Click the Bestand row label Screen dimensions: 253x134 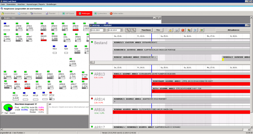pos(101,43)
